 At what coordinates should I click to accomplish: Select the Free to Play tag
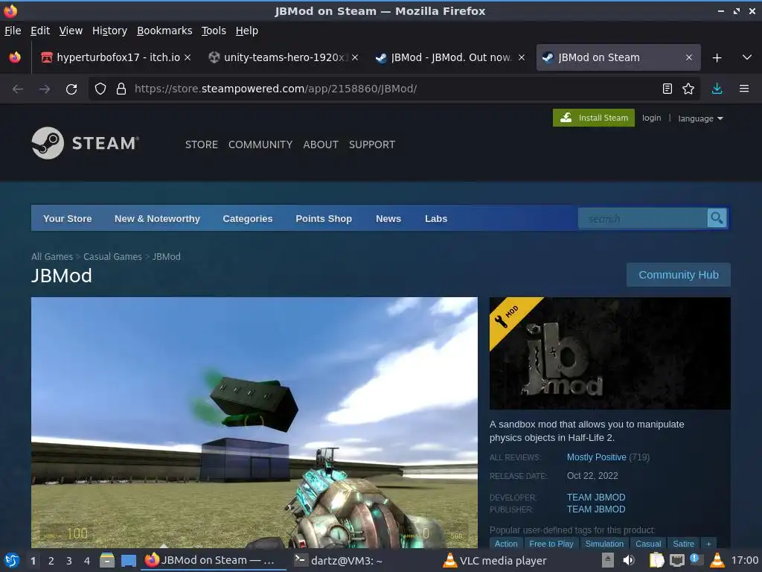pos(551,543)
